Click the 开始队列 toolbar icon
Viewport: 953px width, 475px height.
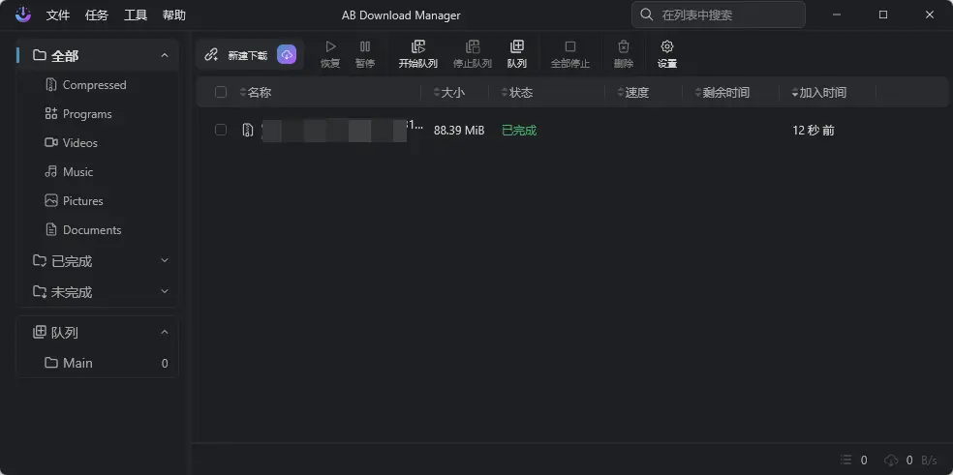pos(418,46)
